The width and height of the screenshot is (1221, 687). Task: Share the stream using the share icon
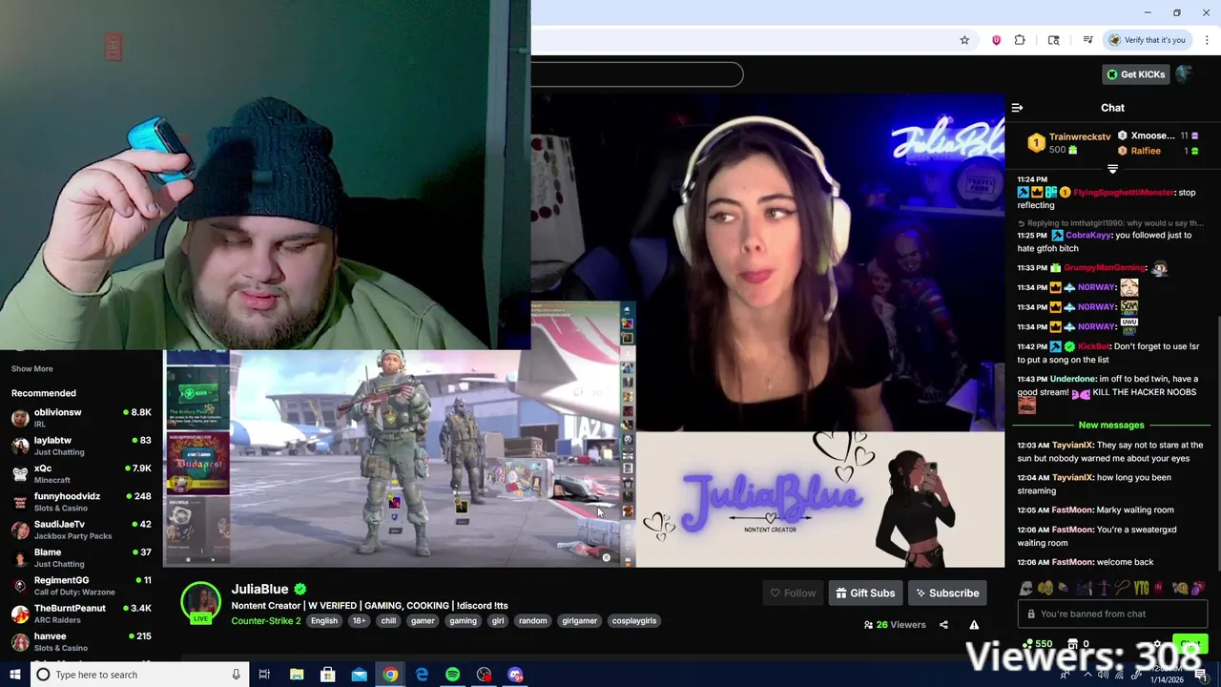943,625
